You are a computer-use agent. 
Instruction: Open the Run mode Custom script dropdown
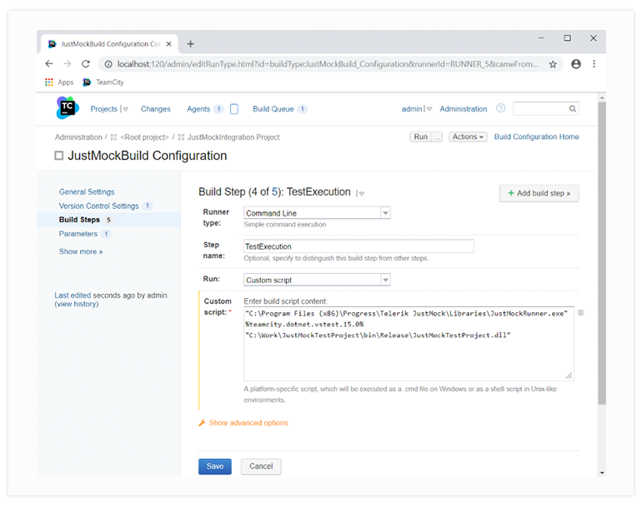coord(317,280)
